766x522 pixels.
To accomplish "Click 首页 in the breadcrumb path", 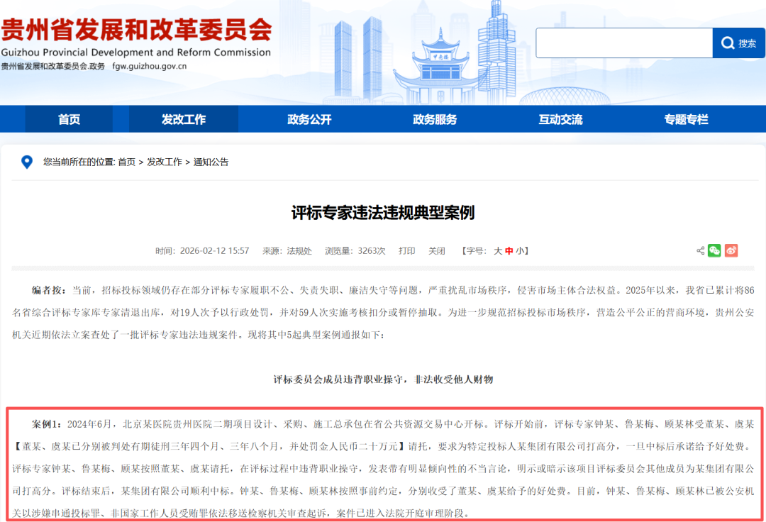I will pos(127,162).
